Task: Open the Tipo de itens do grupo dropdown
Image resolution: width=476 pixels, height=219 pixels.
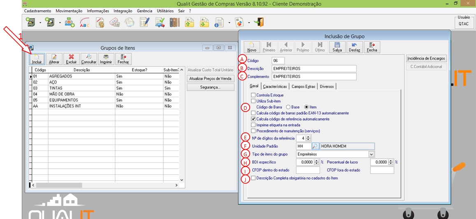Action: [372, 154]
